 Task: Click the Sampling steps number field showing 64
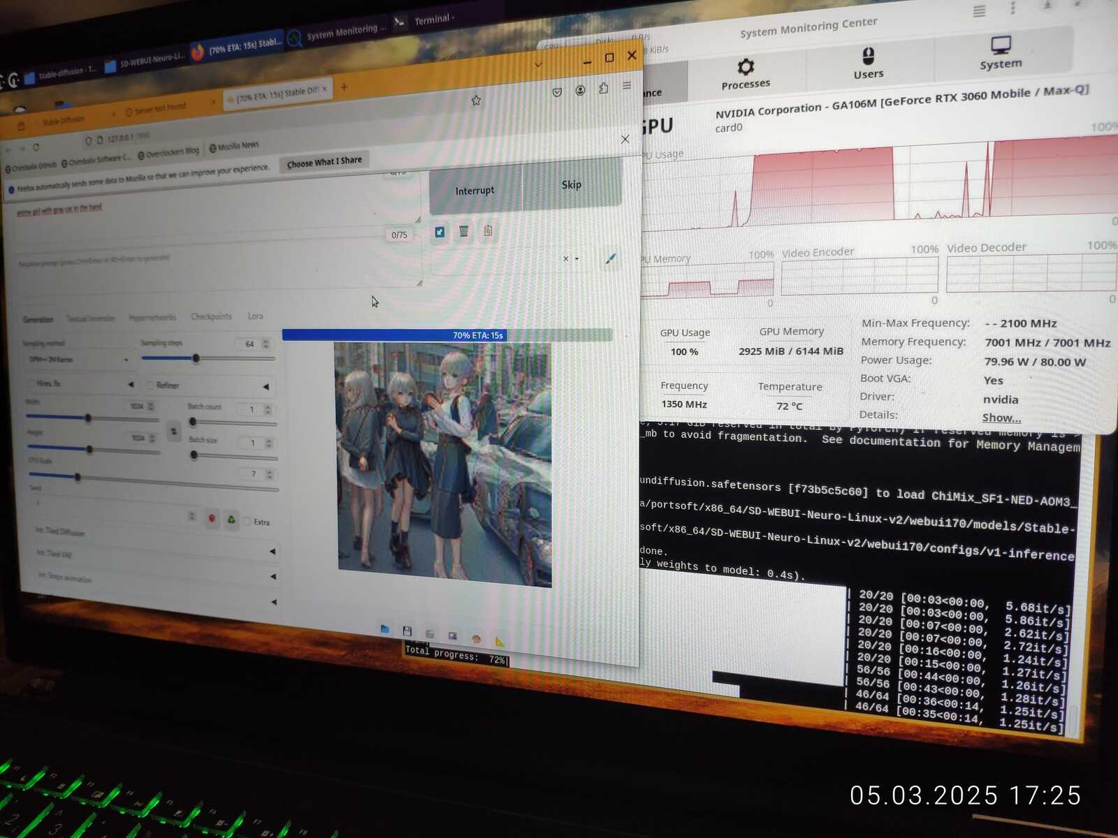pos(249,344)
